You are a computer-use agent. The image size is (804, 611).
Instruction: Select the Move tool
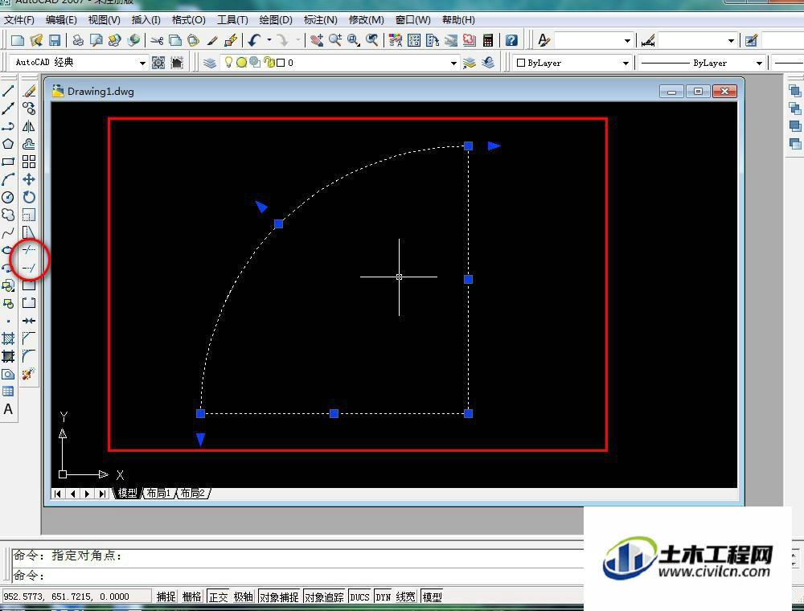(x=29, y=179)
